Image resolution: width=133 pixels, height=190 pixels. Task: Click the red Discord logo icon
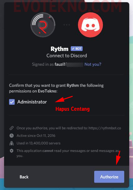90,25
